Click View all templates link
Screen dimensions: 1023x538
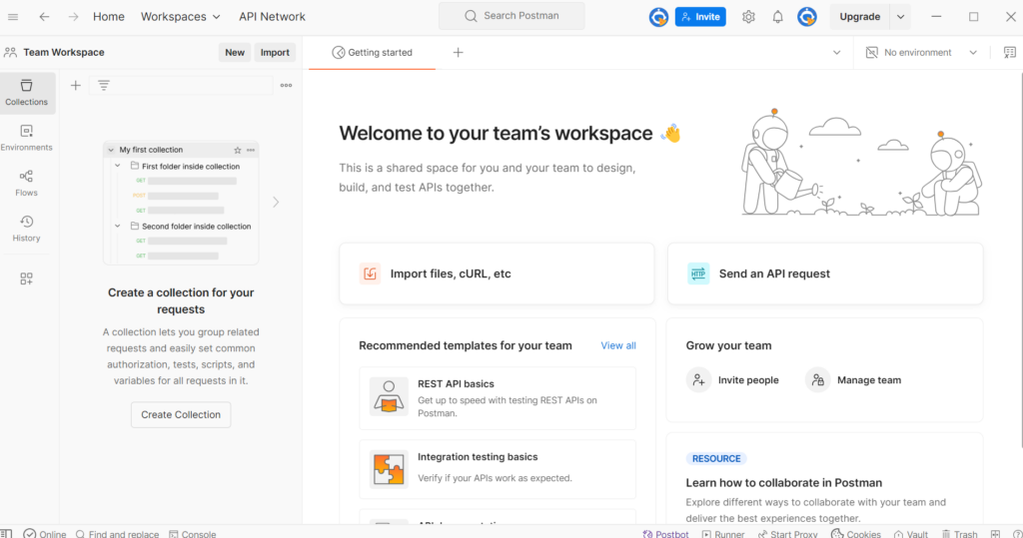(617, 345)
